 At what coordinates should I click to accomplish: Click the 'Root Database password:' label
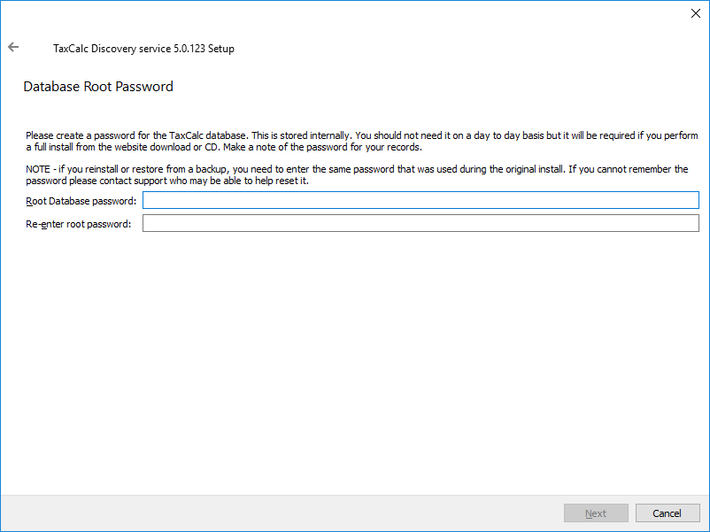coord(81,201)
